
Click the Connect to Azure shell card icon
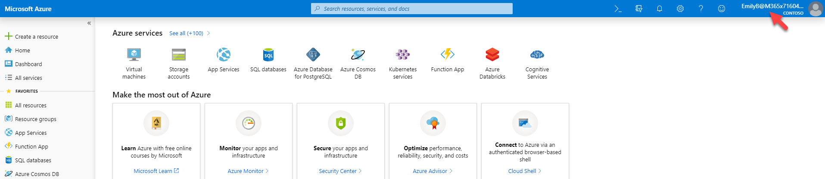pos(525,123)
